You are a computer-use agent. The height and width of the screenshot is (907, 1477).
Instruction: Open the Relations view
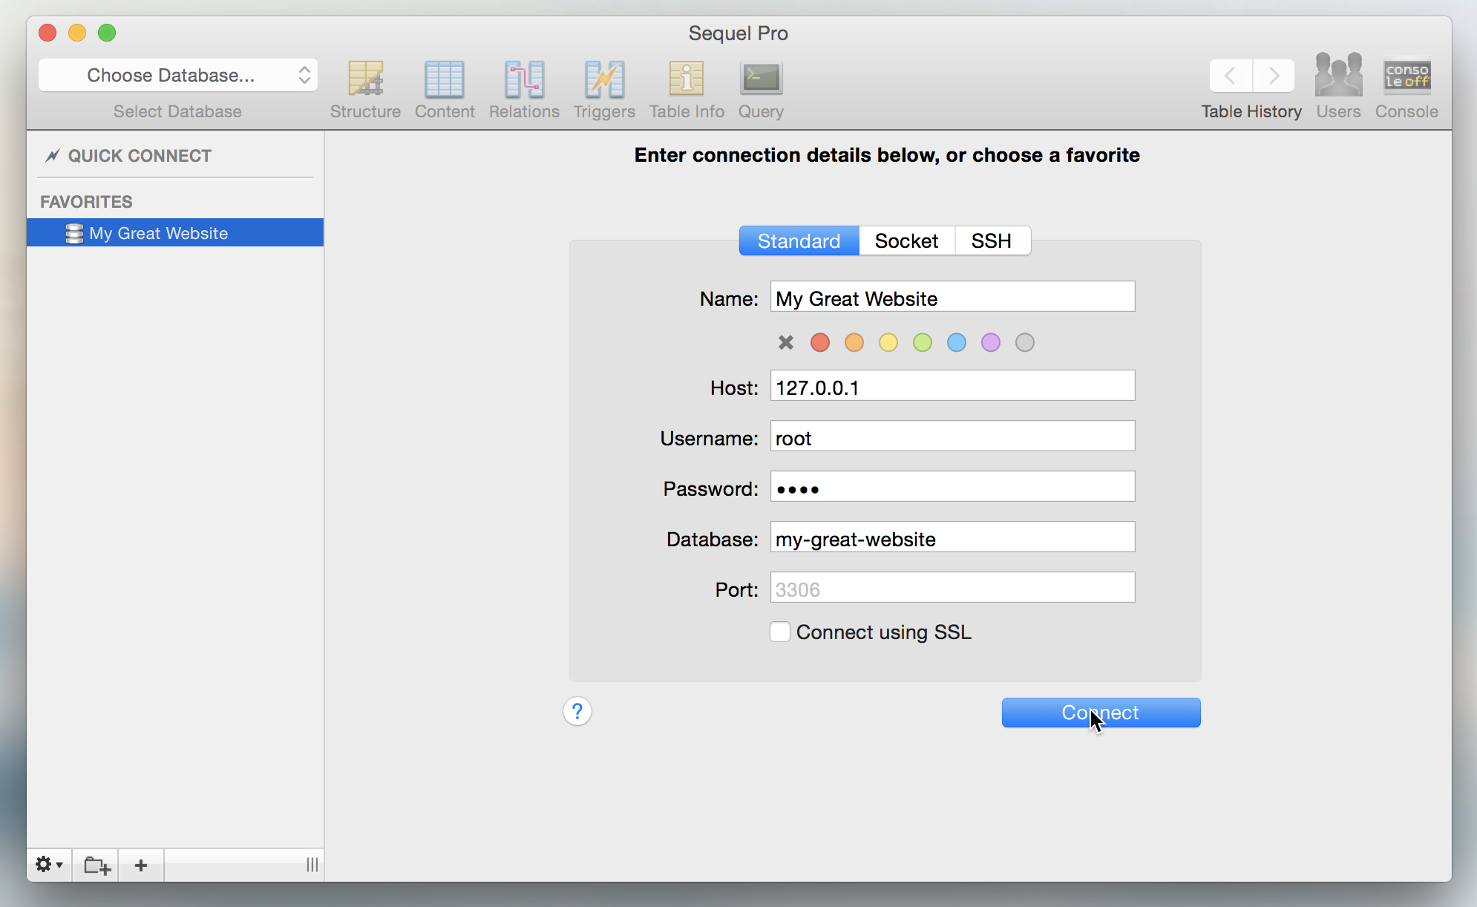pyautogui.click(x=523, y=88)
